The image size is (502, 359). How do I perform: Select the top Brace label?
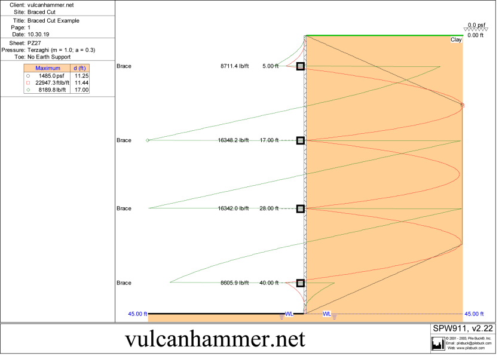(x=124, y=66)
